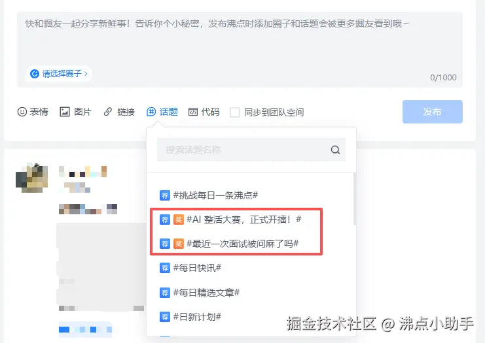Click the 代码 code icon
This screenshot has width=485, height=343.
(193, 112)
